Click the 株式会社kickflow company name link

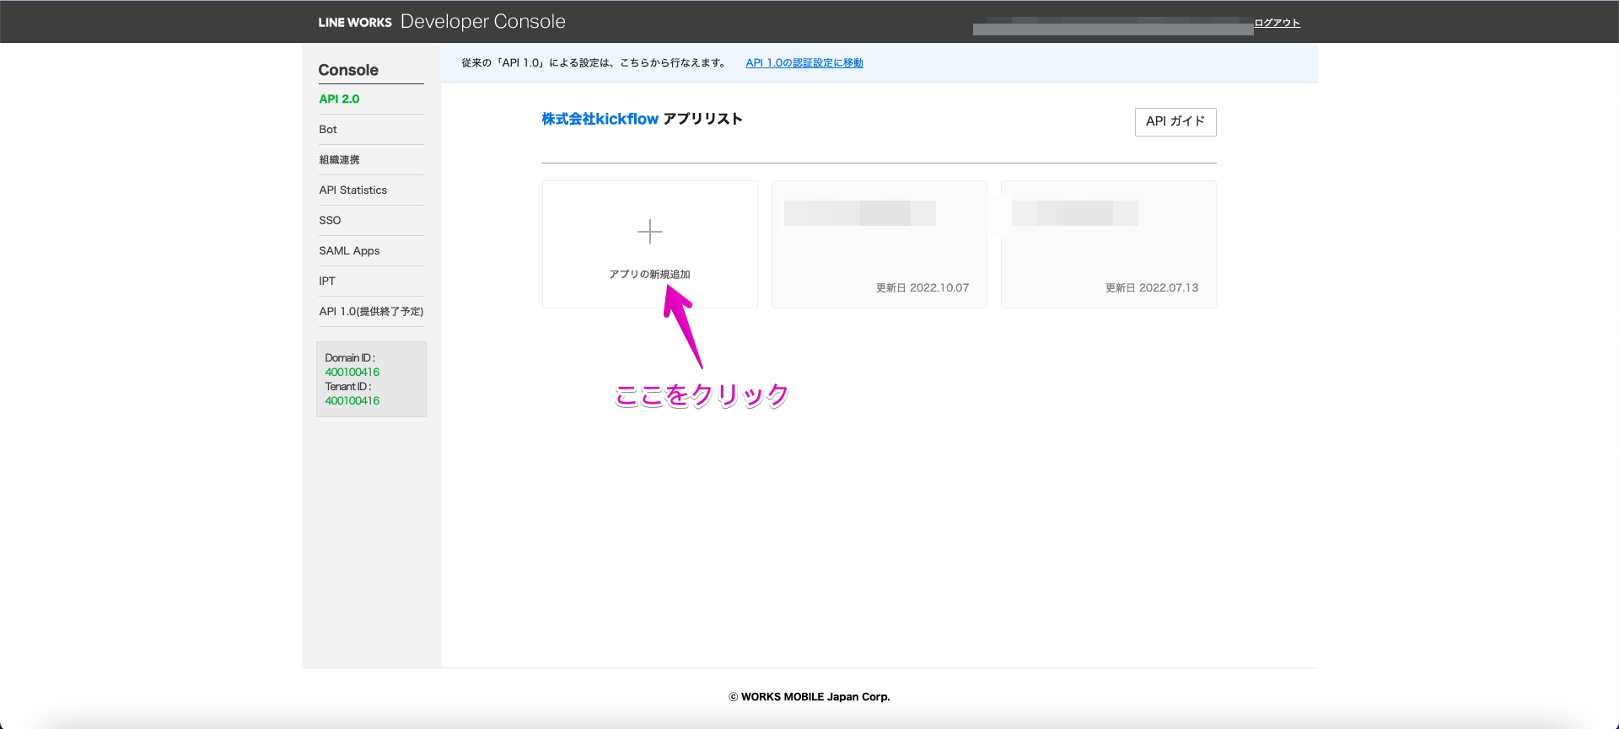(600, 119)
